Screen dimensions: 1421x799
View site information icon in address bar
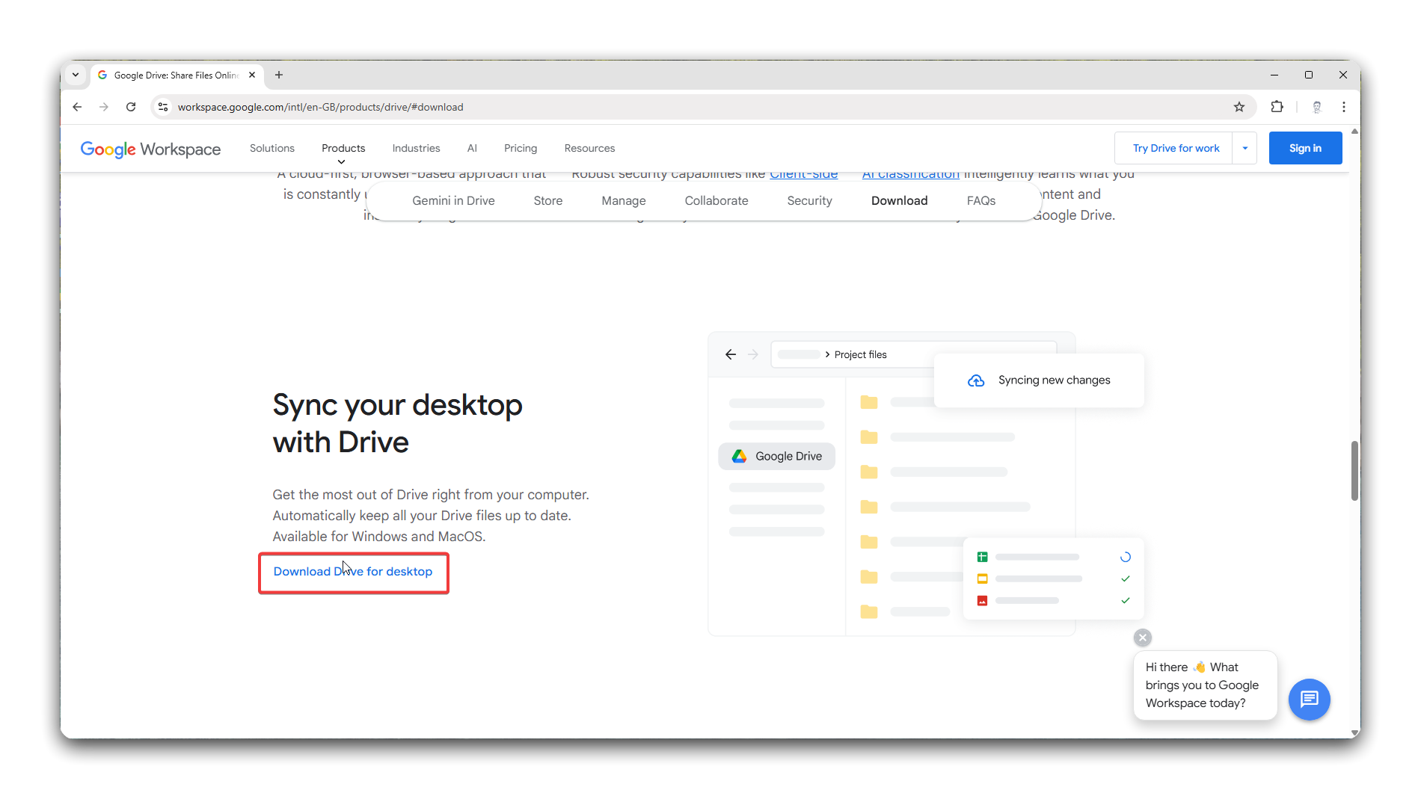tap(163, 107)
